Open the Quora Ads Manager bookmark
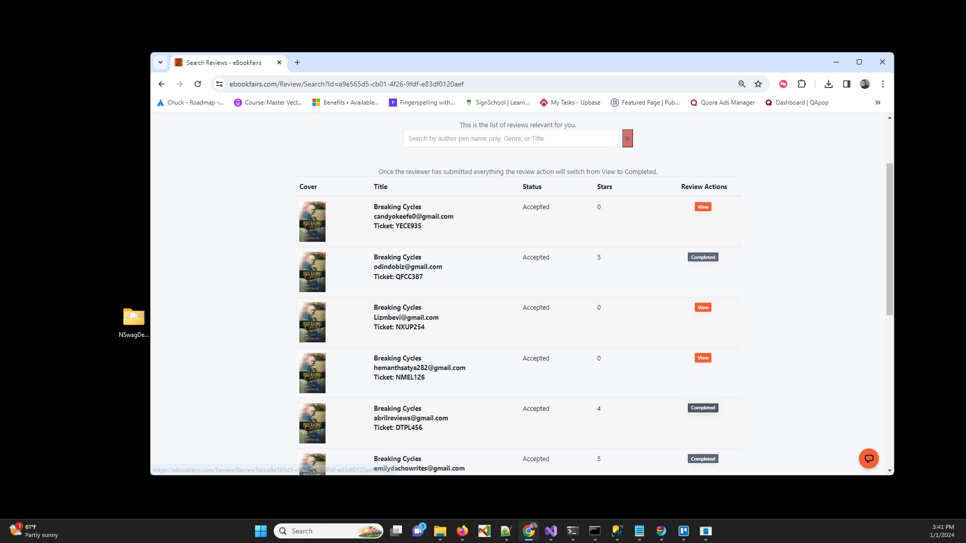The height and width of the screenshot is (543, 966). click(x=722, y=103)
